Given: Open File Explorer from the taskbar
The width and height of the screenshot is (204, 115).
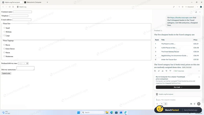Looking at the screenshot, I should 107,112.
